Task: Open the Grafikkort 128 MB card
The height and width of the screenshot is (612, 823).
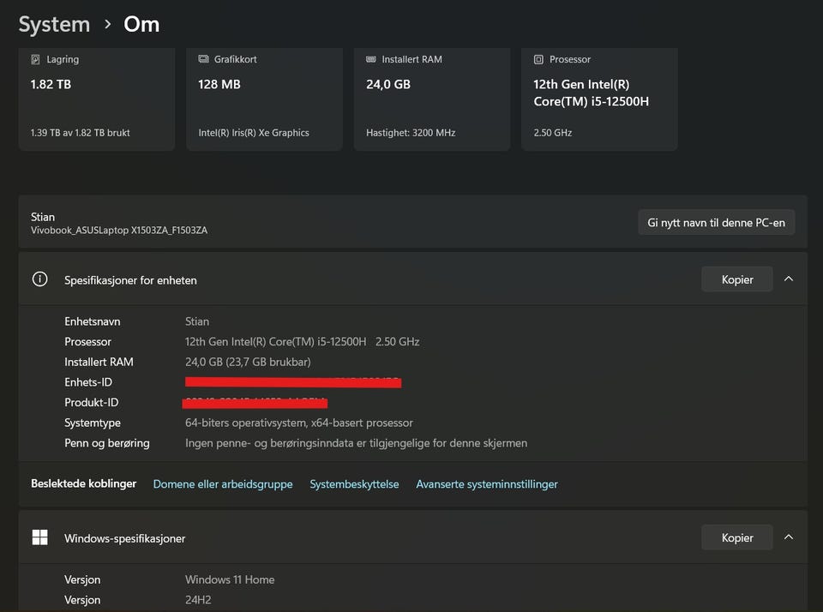Action: click(265, 99)
